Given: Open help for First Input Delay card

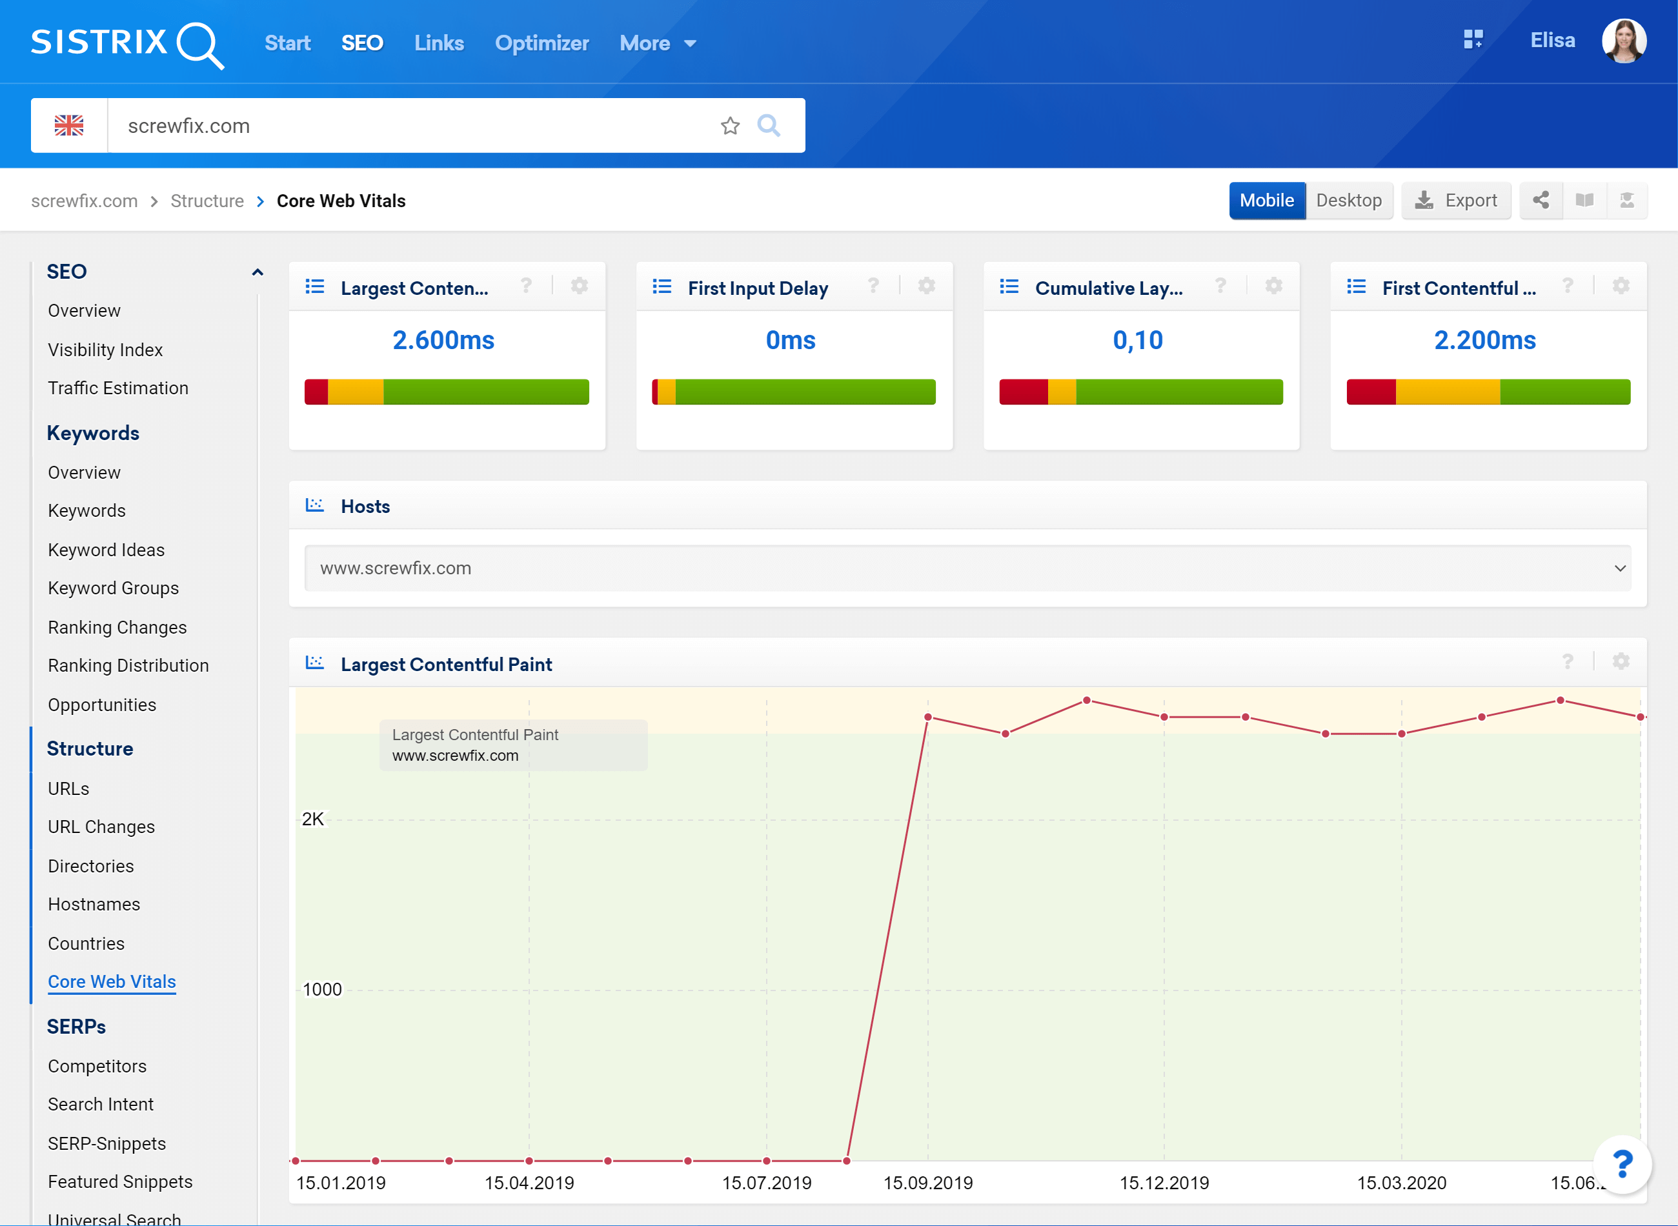Looking at the screenshot, I should tap(873, 286).
